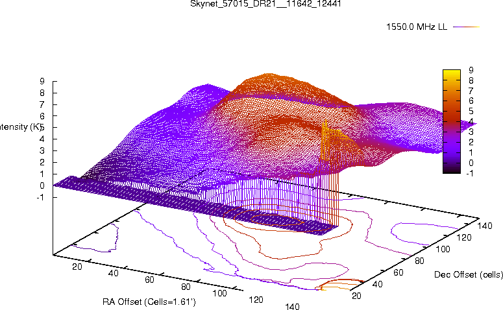Select tick 140 on the RA Offset axis
This screenshot has width=503, height=310.
point(292,306)
